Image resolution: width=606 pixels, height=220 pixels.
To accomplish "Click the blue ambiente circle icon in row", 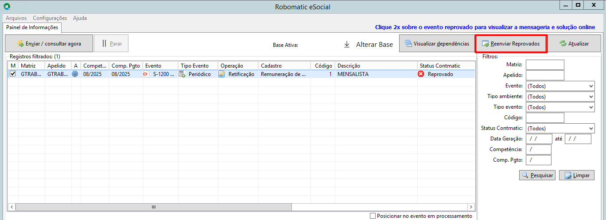I will pyautogui.click(x=75, y=74).
